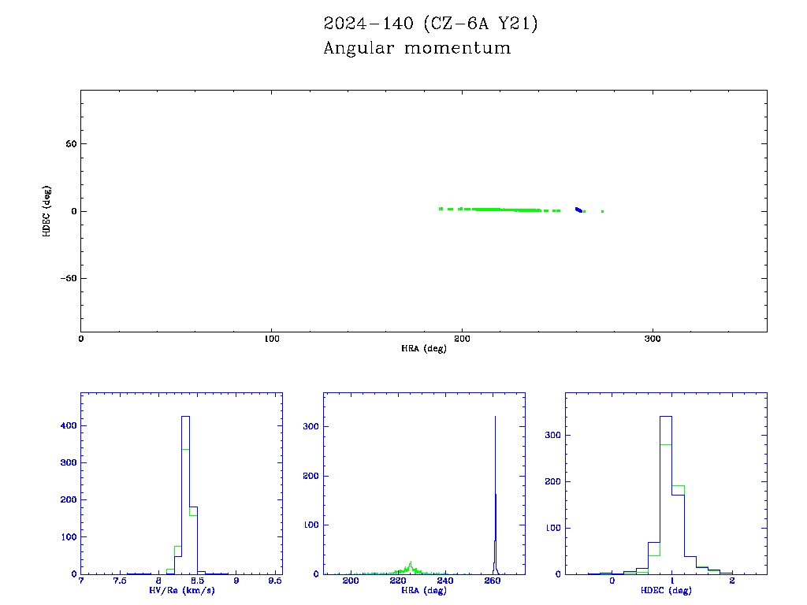This screenshot has height=605, width=807.
Task: Click the '300' tick label on scatter x-axis
Action: 653,339
